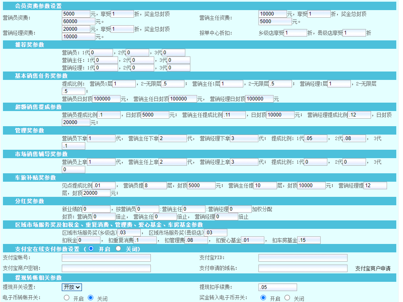Click the 支付宝帐号 input field
403x302 pixels.
[x=106, y=258]
